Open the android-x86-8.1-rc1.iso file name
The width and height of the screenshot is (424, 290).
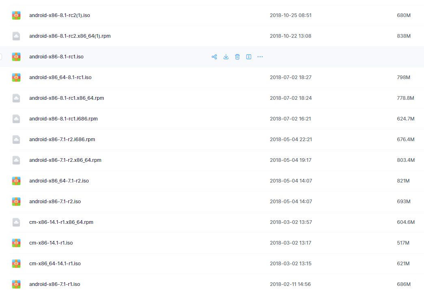point(56,57)
